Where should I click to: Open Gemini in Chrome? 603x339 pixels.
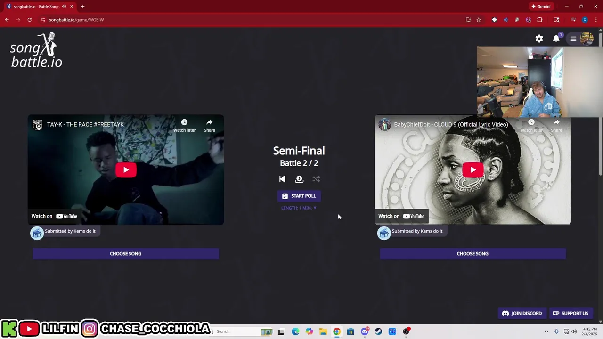tap(541, 7)
